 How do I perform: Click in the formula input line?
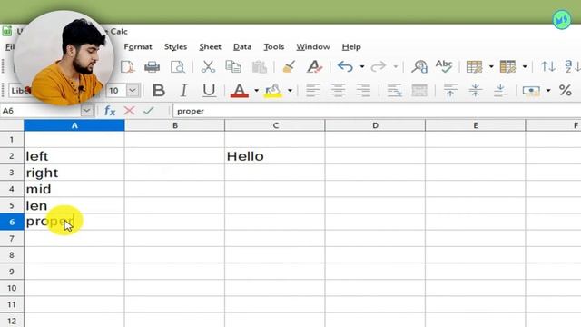point(377,111)
